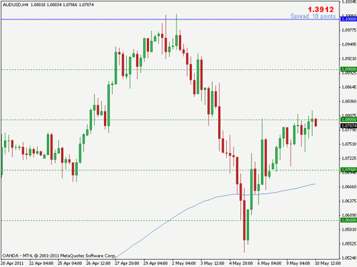Click the 1.06660 price scale label
This screenshot has height=267, width=357.
349,187
